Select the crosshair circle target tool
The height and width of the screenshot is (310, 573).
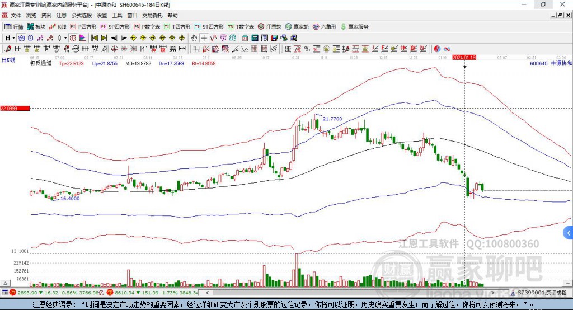114,49
